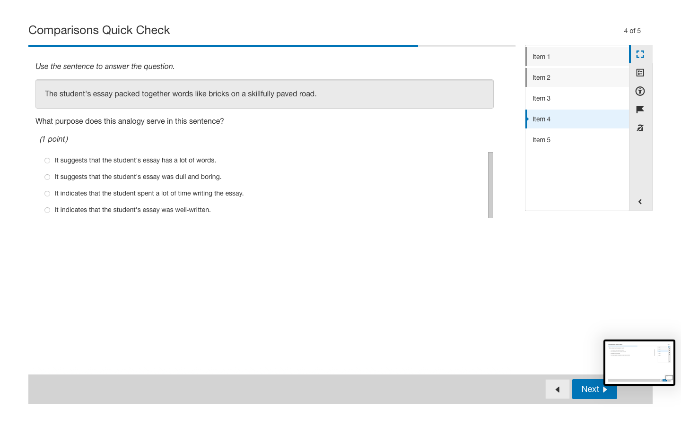Select Item 4 in the list

pyautogui.click(x=577, y=119)
